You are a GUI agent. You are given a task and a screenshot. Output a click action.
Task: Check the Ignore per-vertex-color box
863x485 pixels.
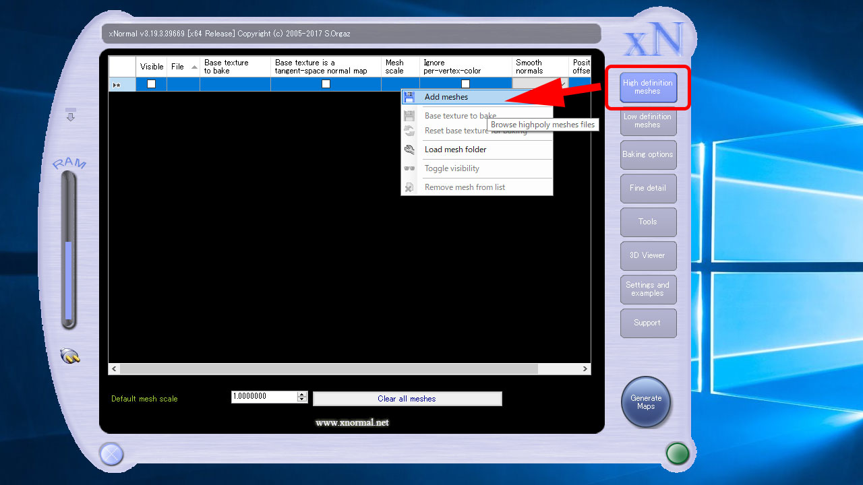point(465,84)
